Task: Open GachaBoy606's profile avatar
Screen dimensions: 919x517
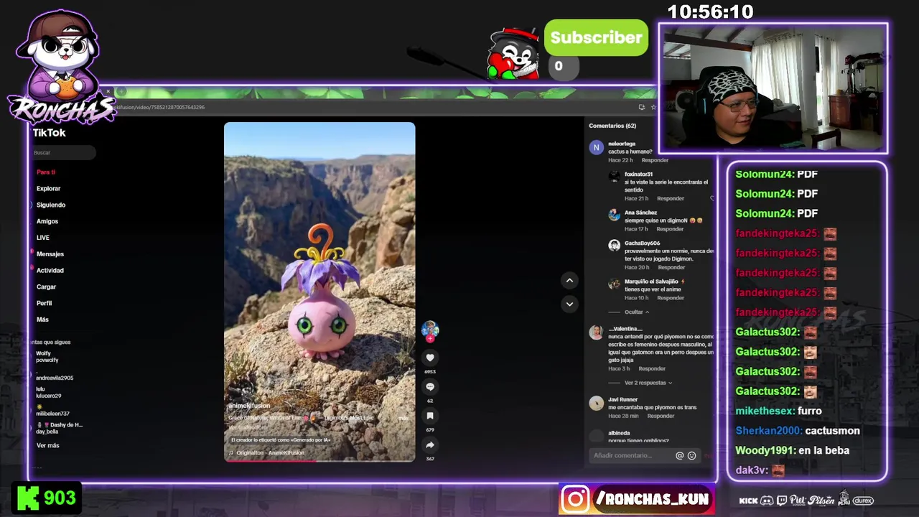Action: [614, 246]
